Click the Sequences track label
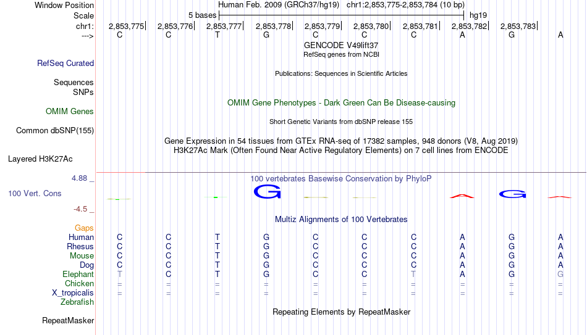The image size is (587, 335). click(74, 82)
